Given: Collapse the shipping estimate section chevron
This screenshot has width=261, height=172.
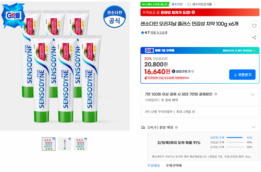Looking at the screenshot, I should pyautogui.click(x=253, y=127).
